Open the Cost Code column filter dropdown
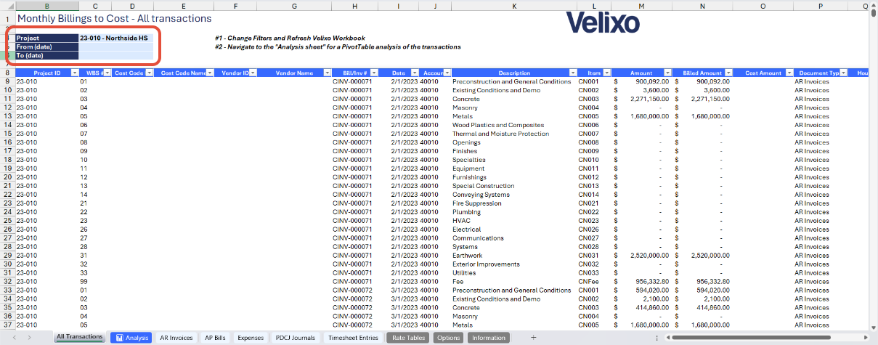Image resolution: width=878 pixels, height=345 pixels. point(149,73)
